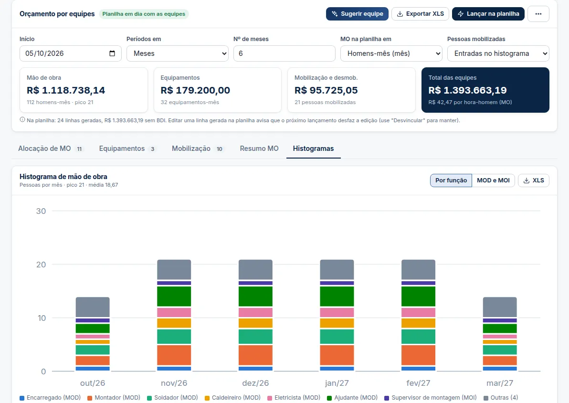
Task: Go to the Mobilização tab
Action: [197, 148]
